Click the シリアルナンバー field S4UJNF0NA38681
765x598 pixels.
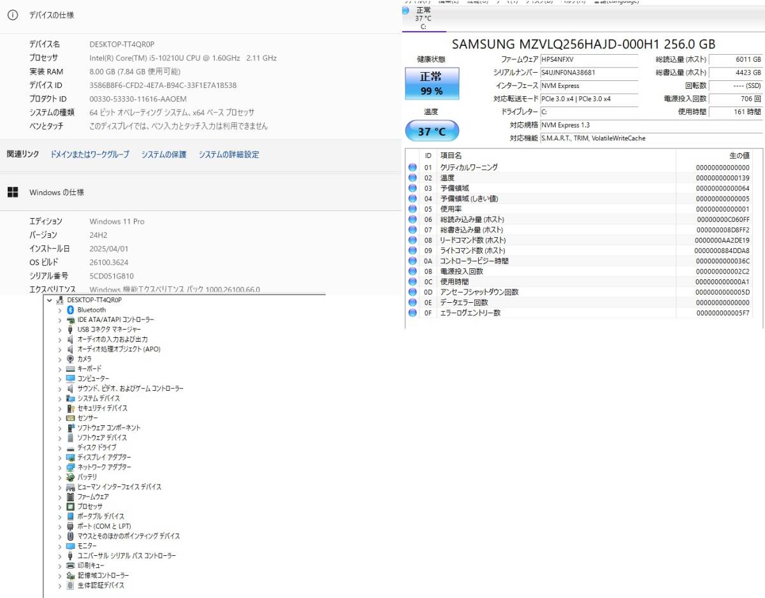click(588, 73)
